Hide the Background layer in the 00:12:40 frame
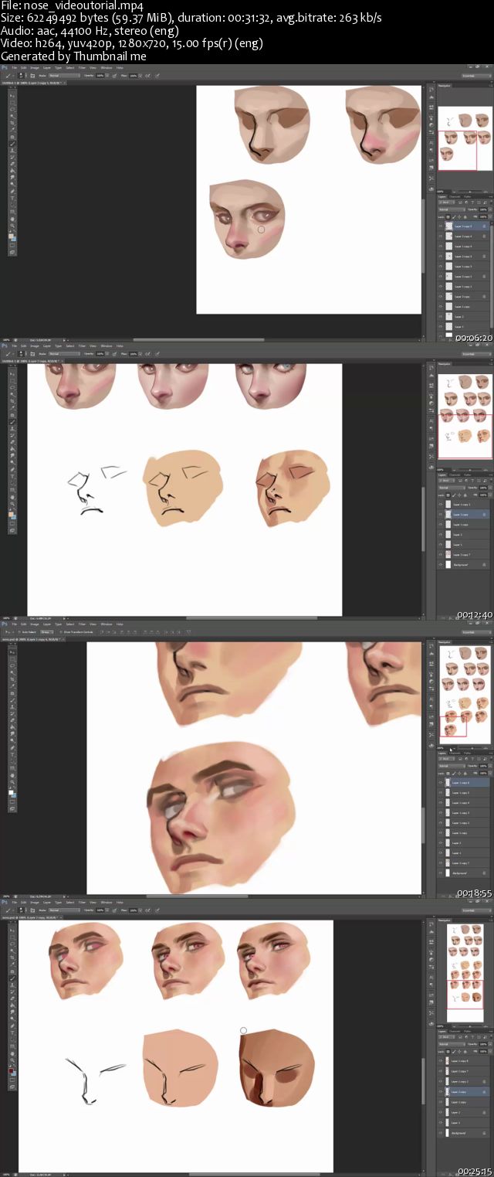Viewport: 494px width, 1177px height. 441,564
